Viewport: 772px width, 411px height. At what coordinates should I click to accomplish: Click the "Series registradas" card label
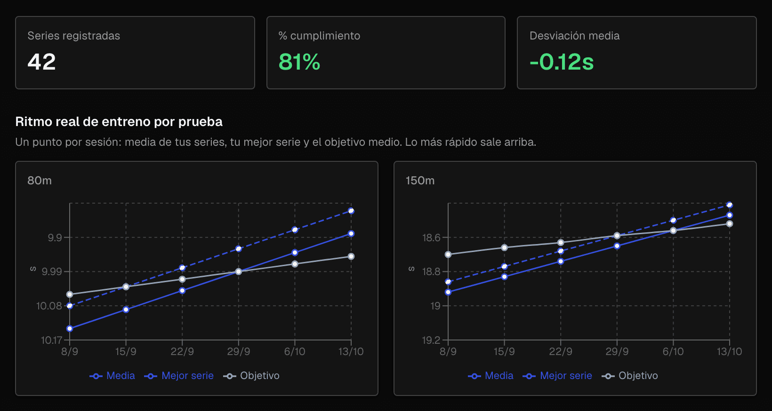coord(74,36)
